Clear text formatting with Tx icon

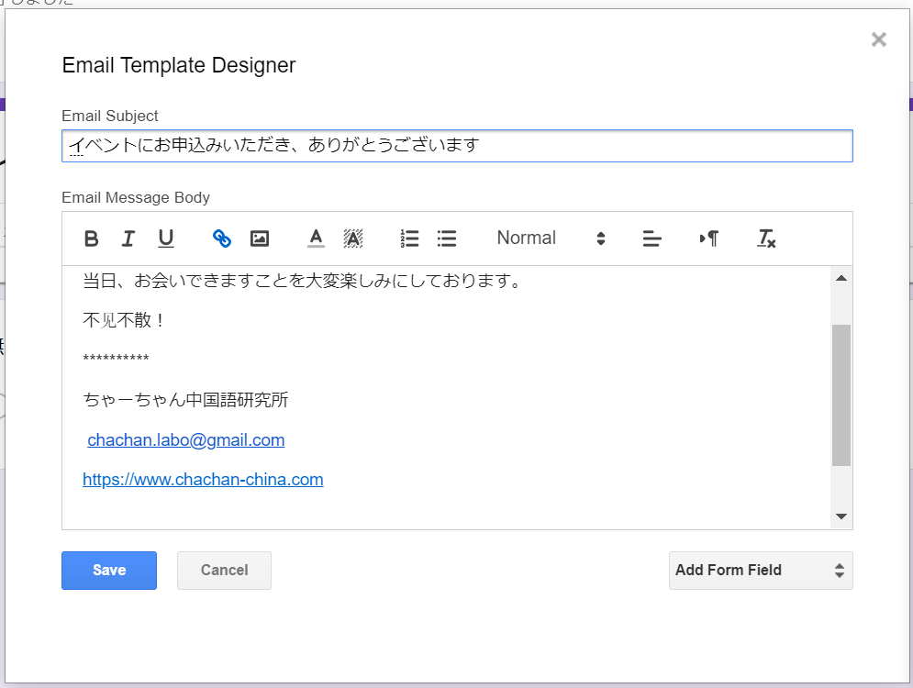[766, 239]
